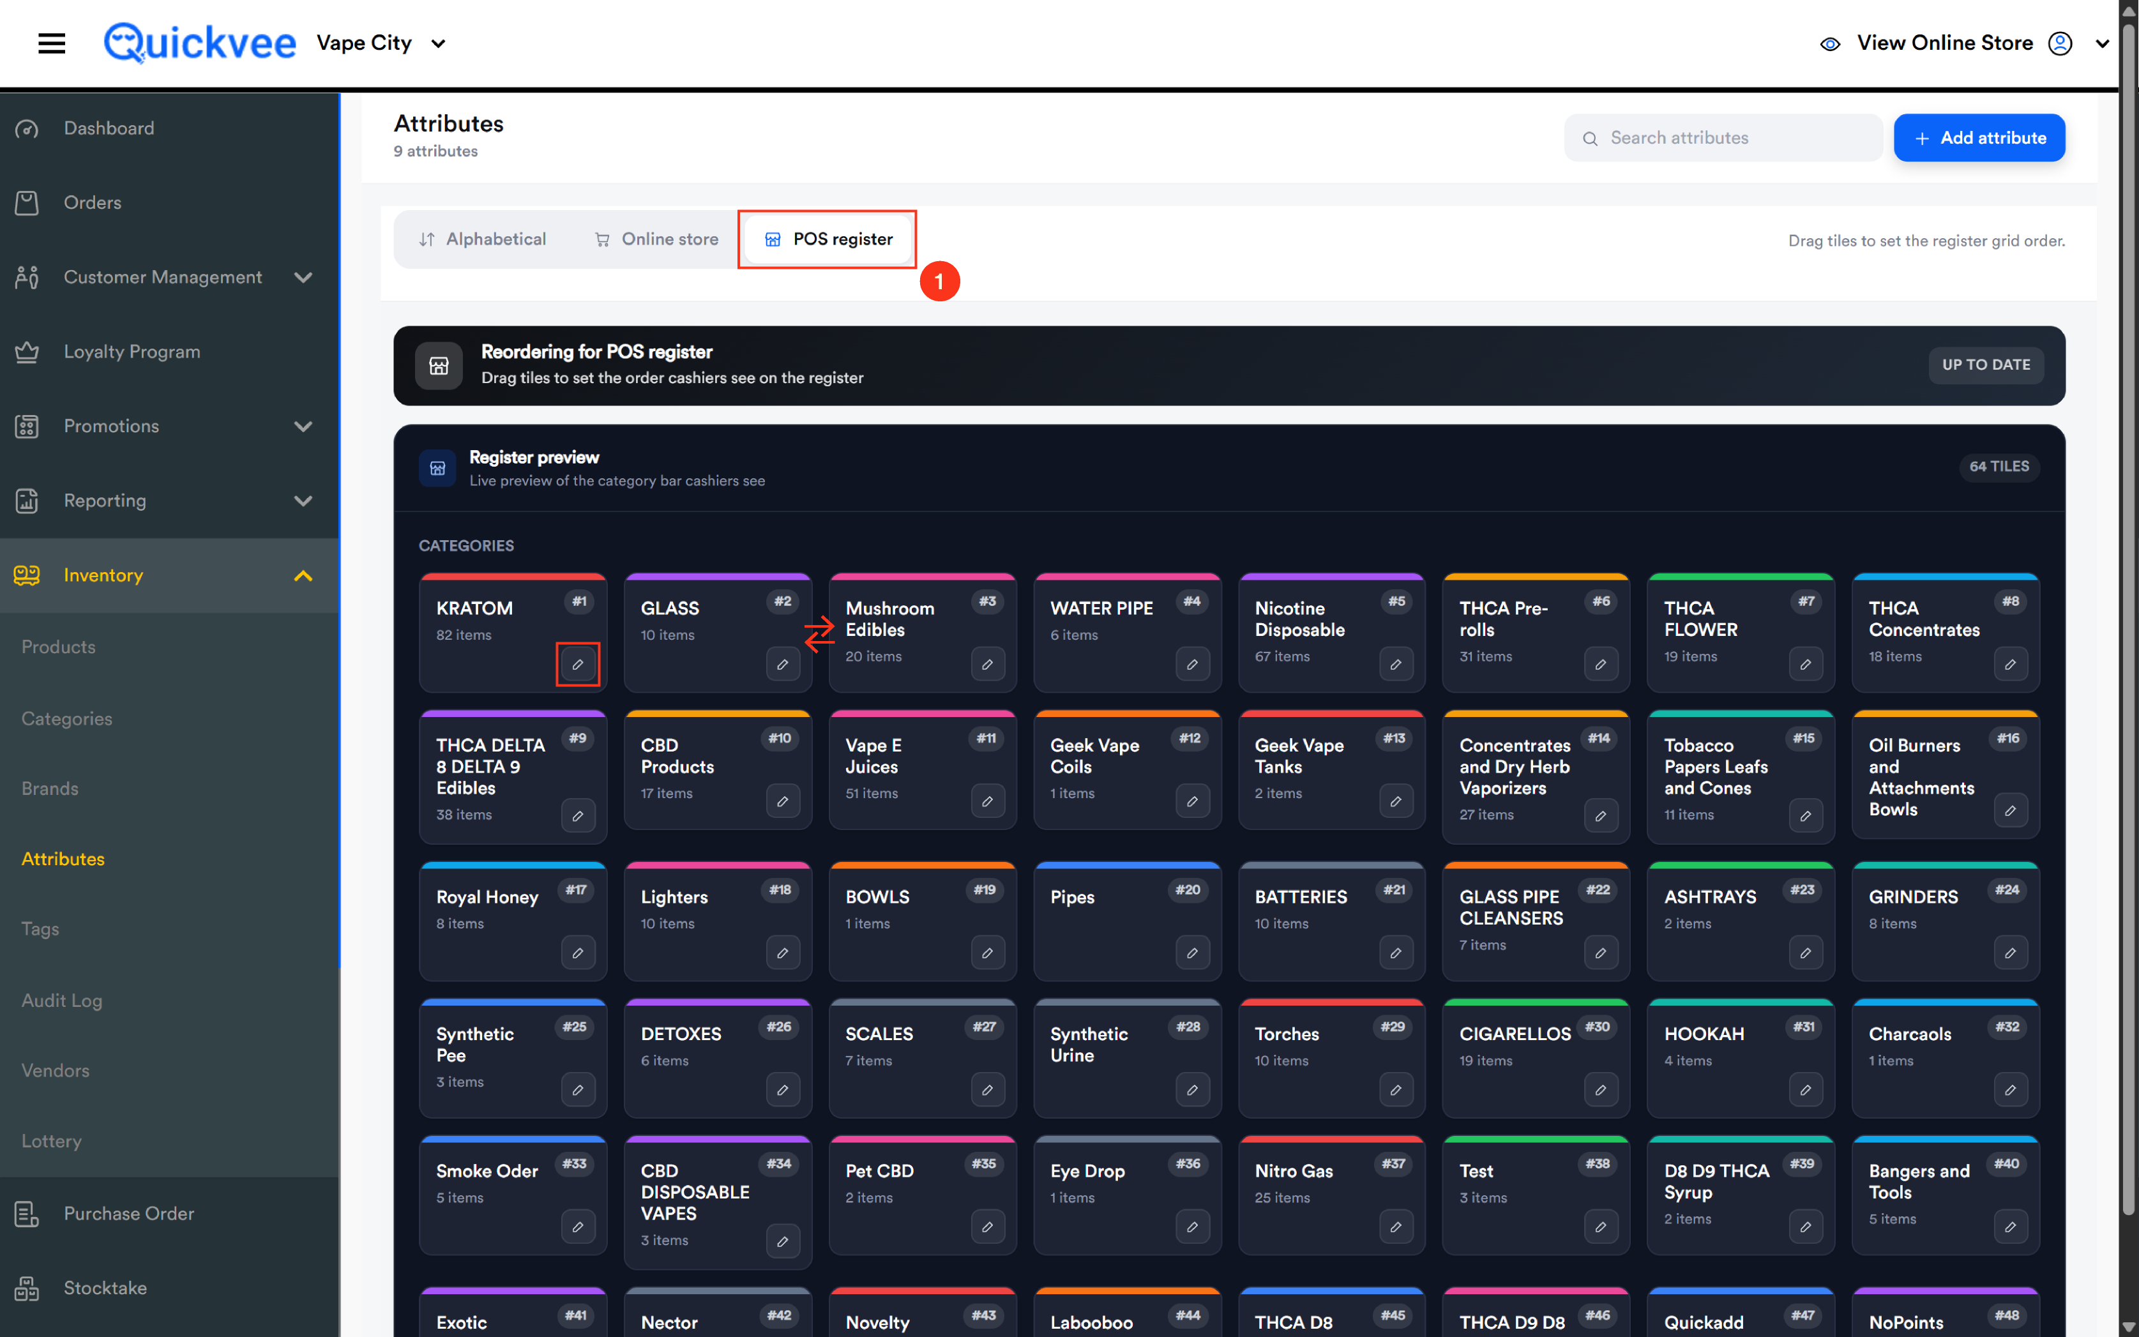Edit the Mushroom Edibles tile
This screenshot has height=1337, width=2139.
coord(987,664)
